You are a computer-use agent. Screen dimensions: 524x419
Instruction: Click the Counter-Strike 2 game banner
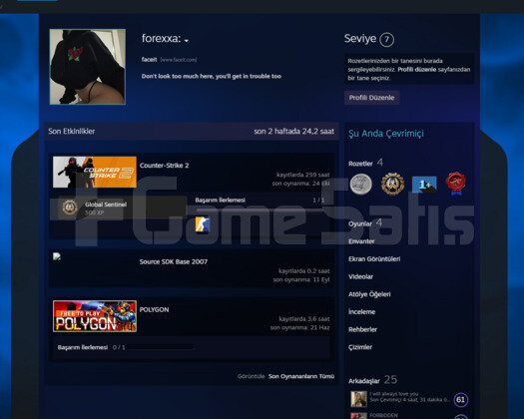pyautogui.click(x=95, y=172)
